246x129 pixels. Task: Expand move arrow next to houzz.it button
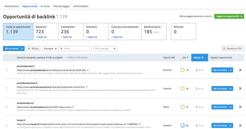point(231,125)
